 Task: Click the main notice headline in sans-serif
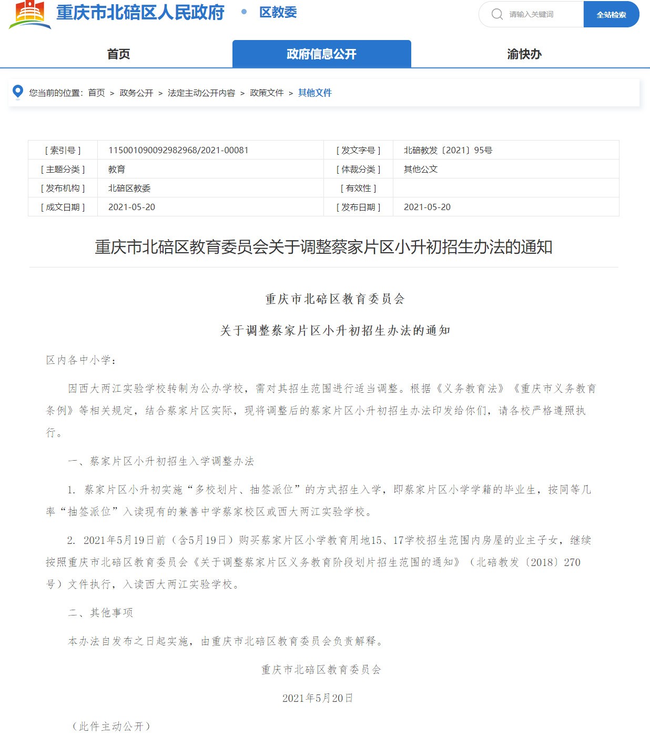(x=323, y=246)
